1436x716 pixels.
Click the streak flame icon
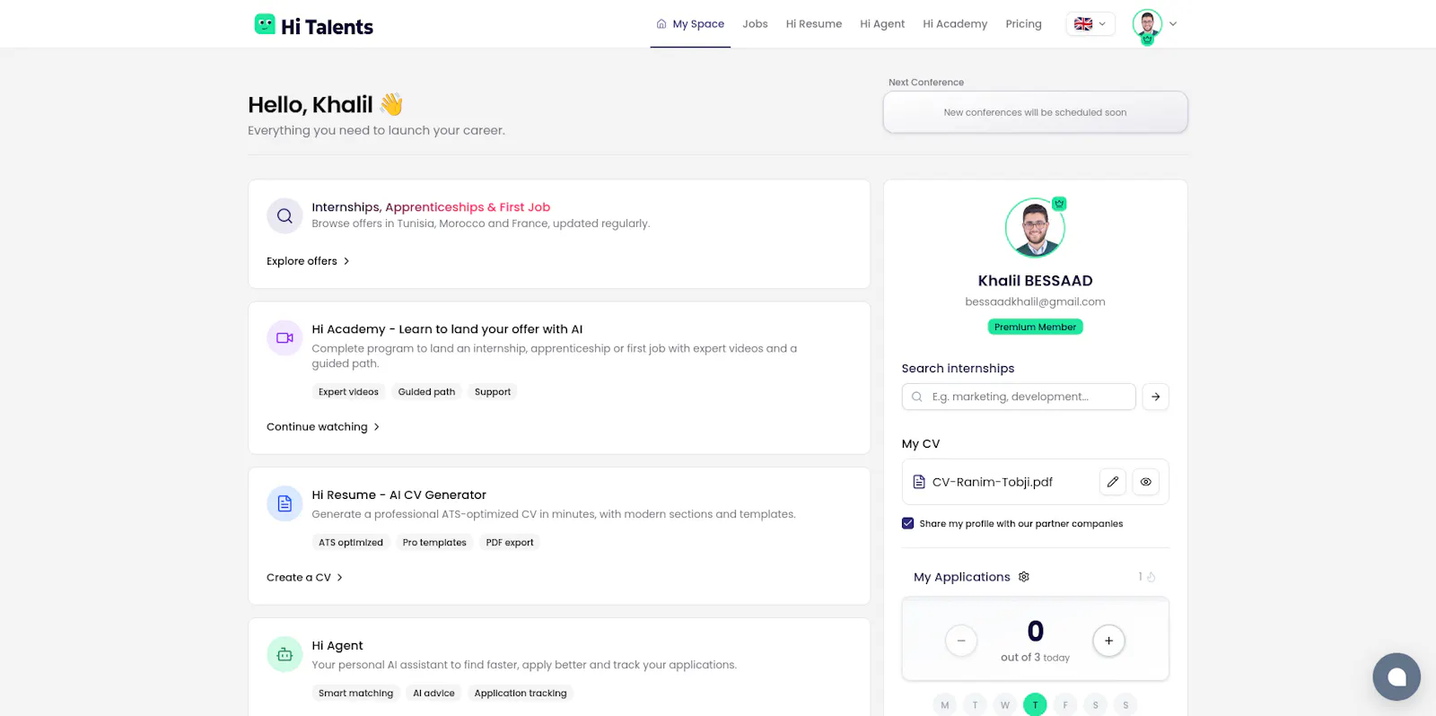1151,577
